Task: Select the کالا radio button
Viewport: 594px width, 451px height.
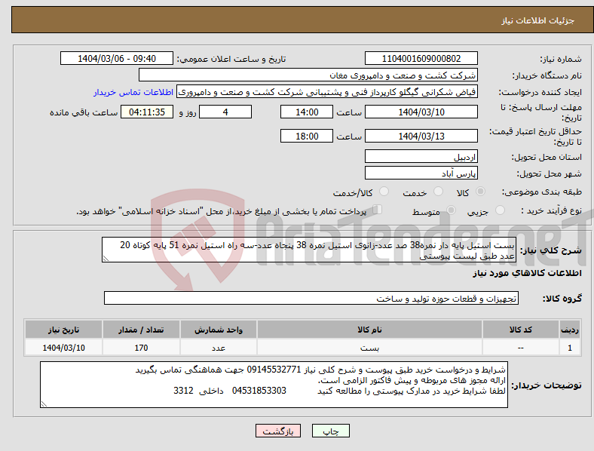Action: click(480, 192)
